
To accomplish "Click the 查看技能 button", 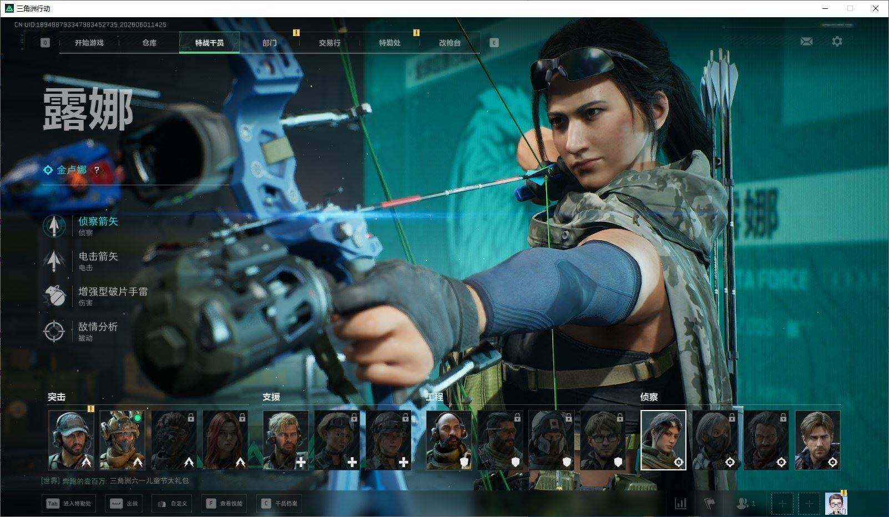I will (224, 504).
